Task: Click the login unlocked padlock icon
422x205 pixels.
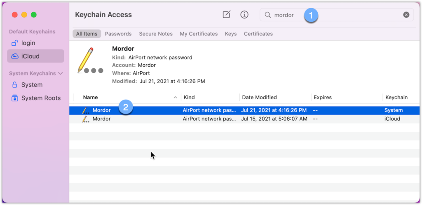Action: tap(14, 43)
